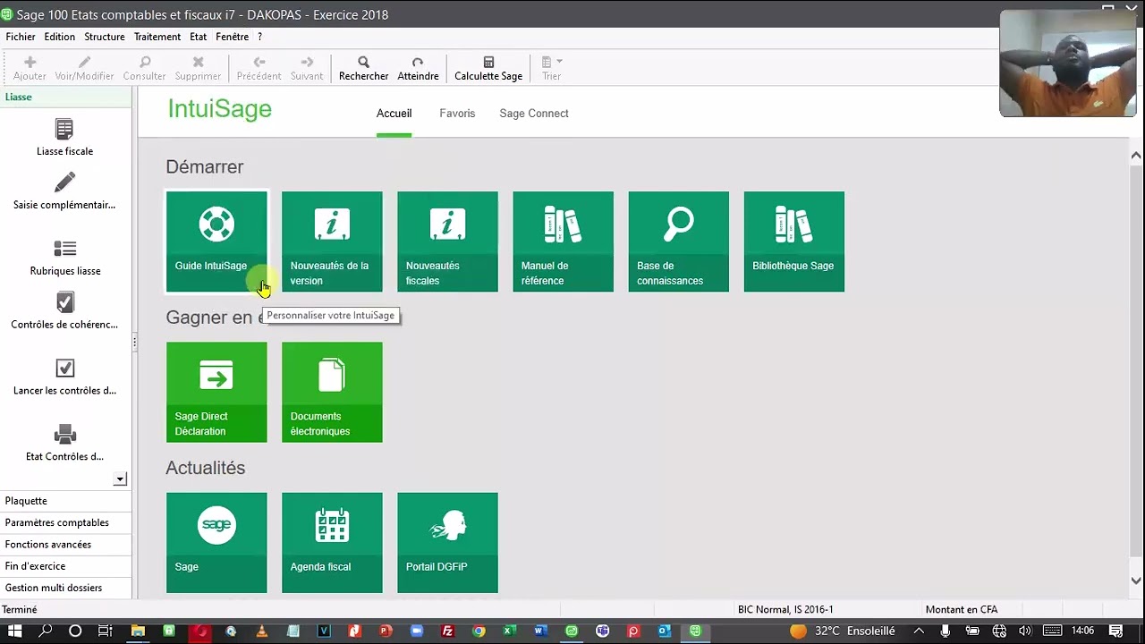Screen dimensions: 1145x644
Task: Switch to Sage Connect tab
Action: 534,114
